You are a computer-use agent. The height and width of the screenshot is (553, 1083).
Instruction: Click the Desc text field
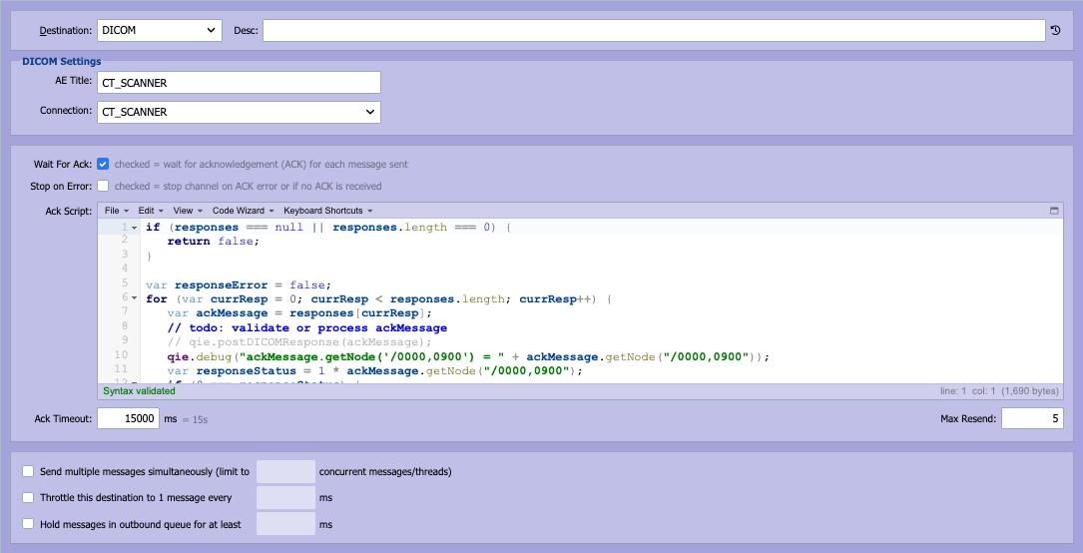point(654,30)
